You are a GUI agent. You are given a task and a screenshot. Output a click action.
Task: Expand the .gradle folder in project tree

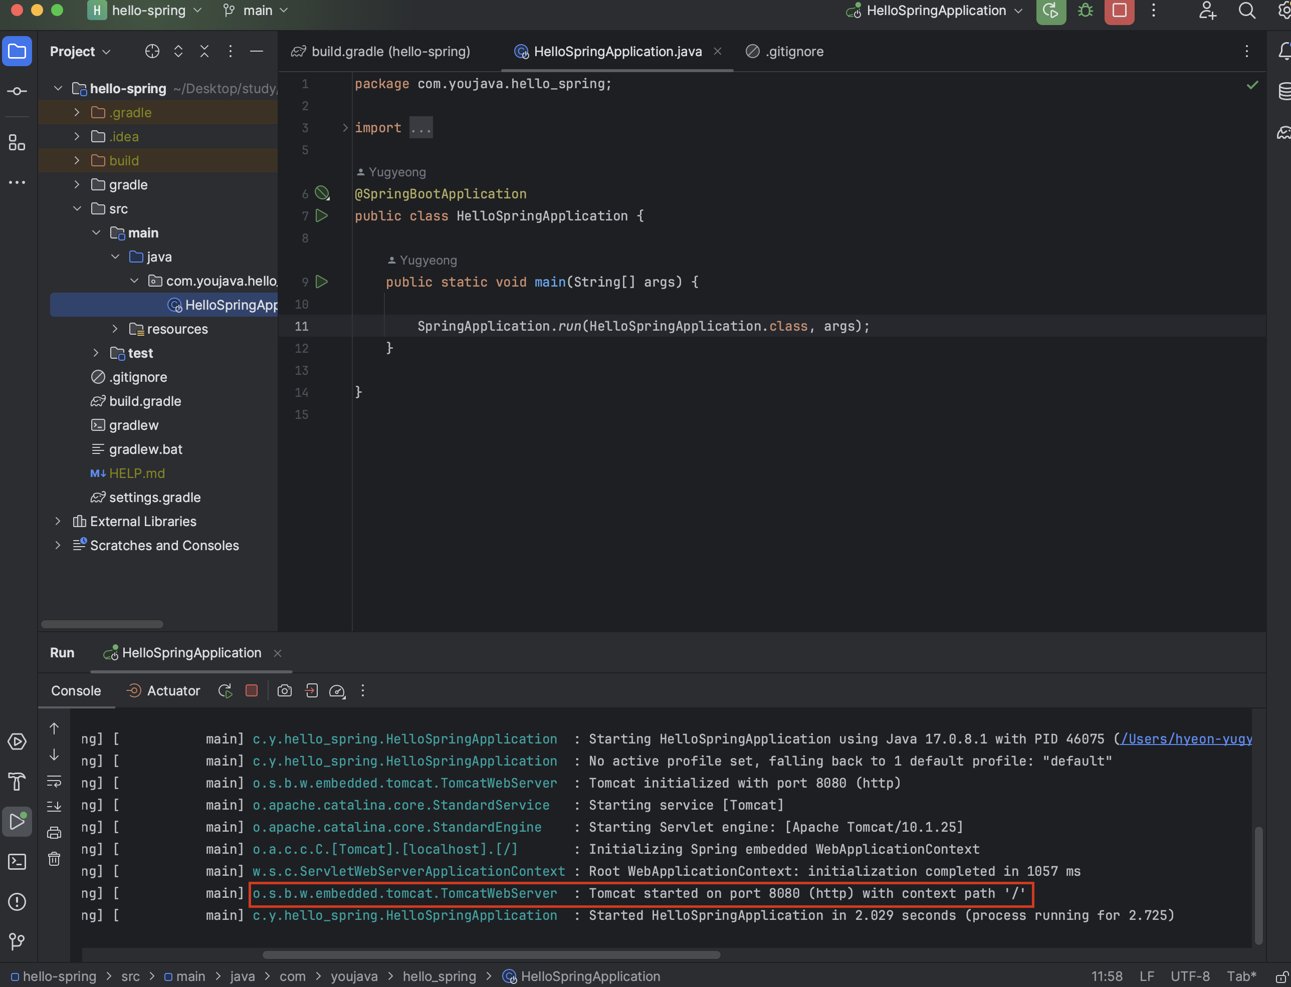(x=77, y=112)
